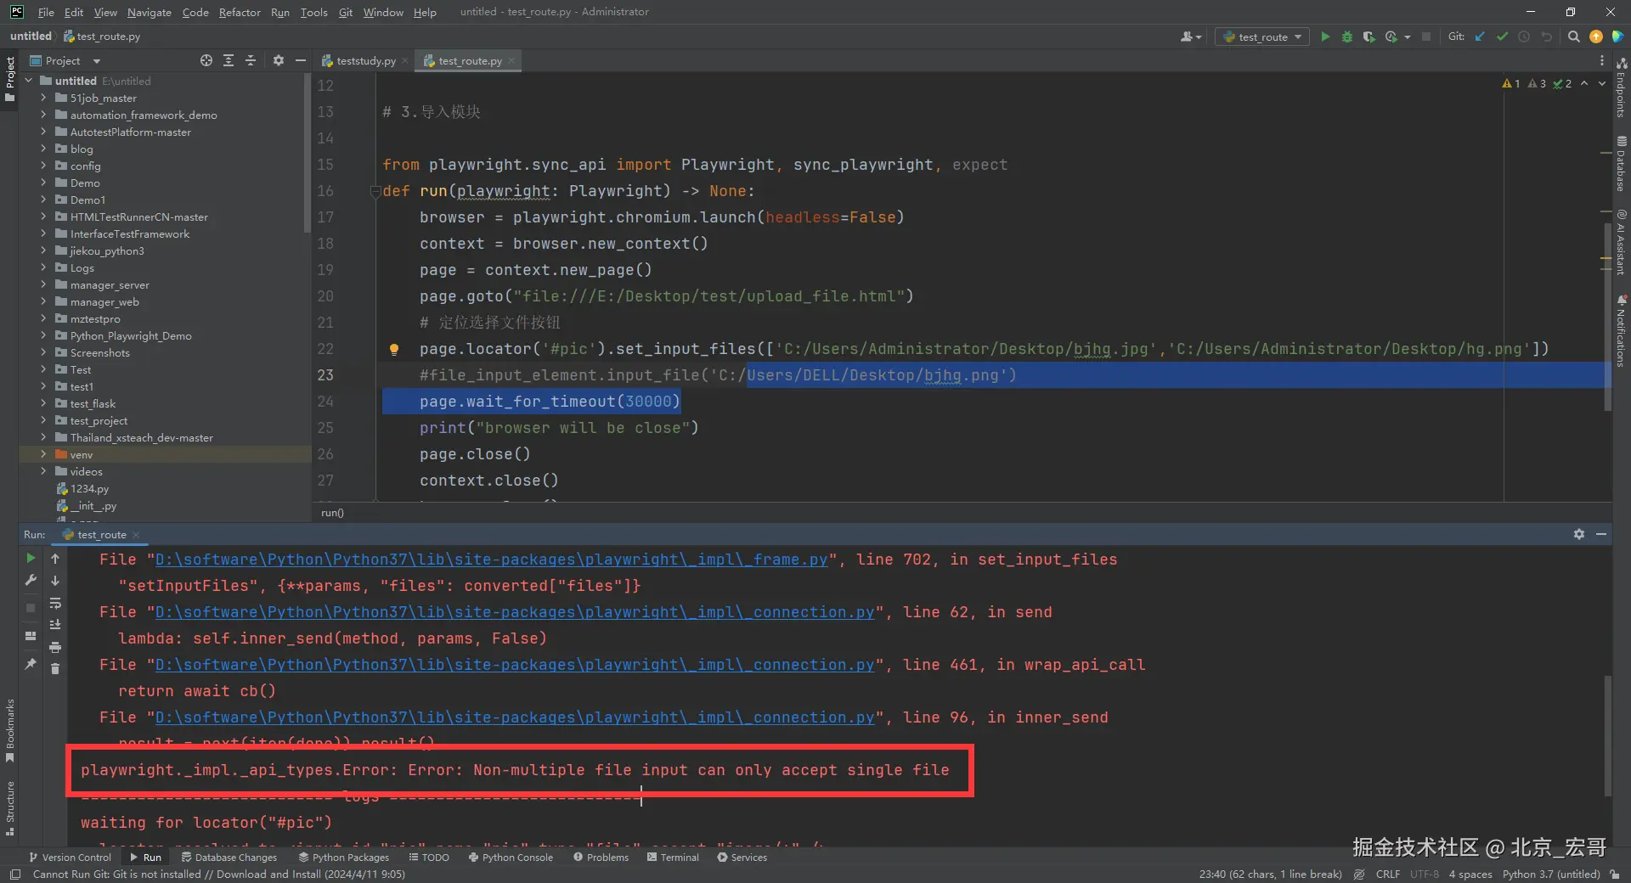Image resolution: width=1631 pixels, height=883 pixels.
Task: Expand all nodes in Project panel
Action: point(229,60)
